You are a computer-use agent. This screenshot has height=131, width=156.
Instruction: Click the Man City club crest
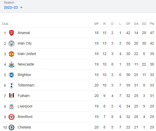coord(12,43)
